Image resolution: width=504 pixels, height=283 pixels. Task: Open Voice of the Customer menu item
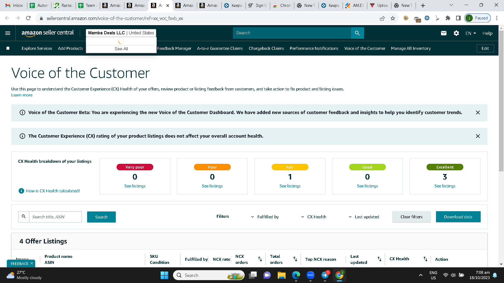click(365, 48)
